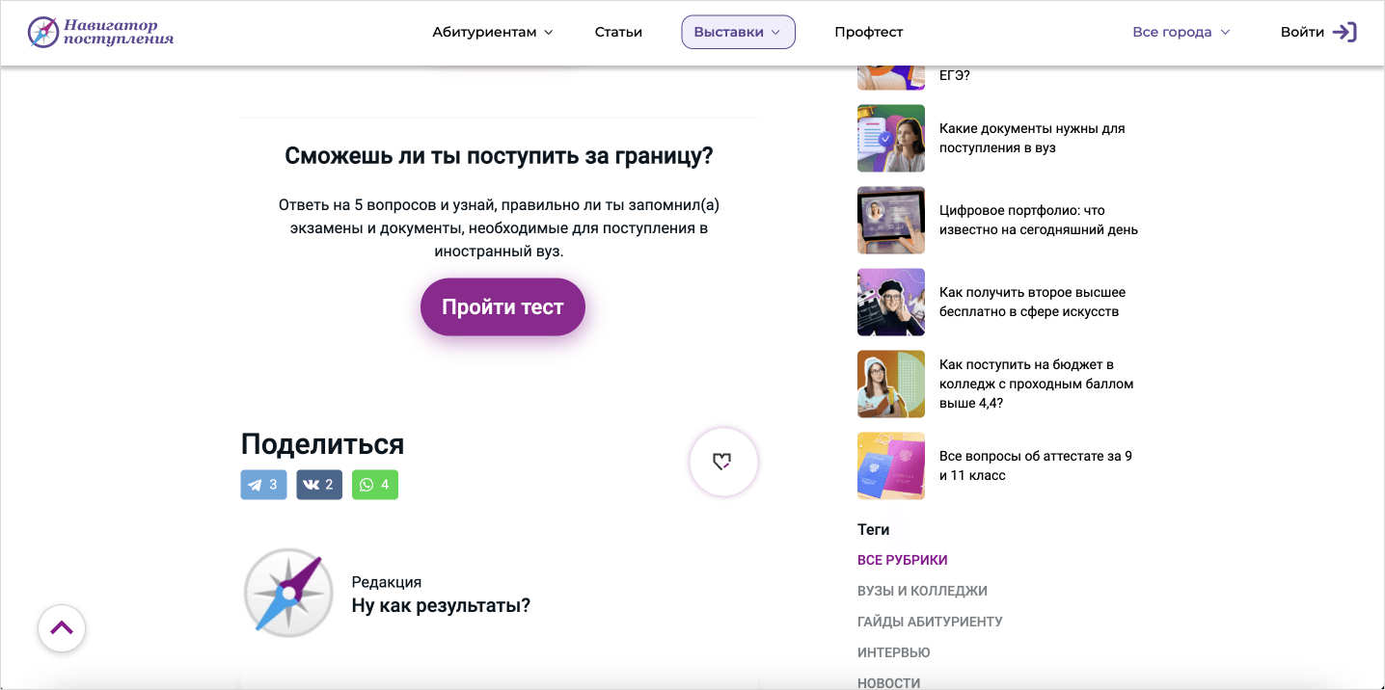Open the Выставки dropdown

[x=738, y=32]
